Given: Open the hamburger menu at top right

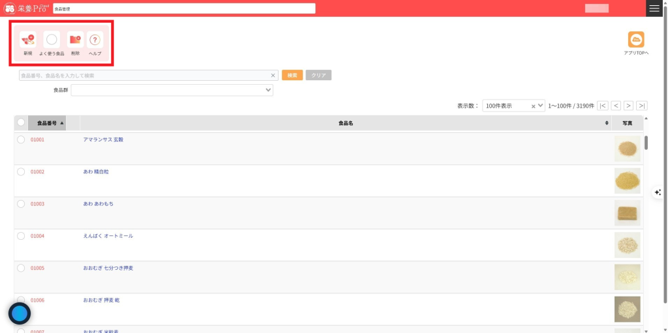Looking at the screenshot, I should point(654,8).
